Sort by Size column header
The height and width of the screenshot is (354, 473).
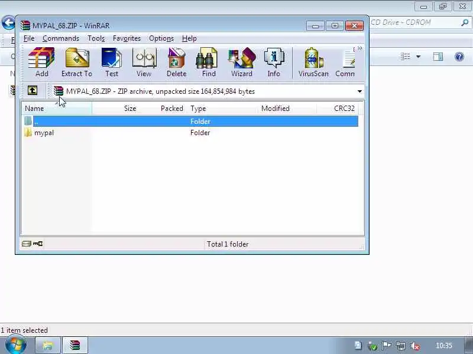click(115, 109)
